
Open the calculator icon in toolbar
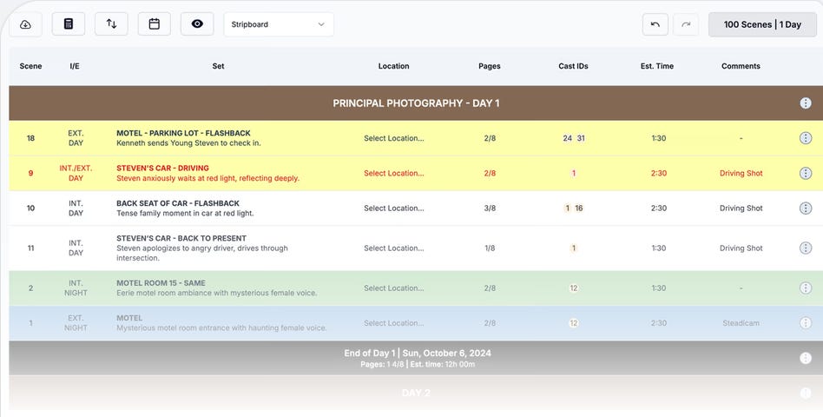click(69, 24)
